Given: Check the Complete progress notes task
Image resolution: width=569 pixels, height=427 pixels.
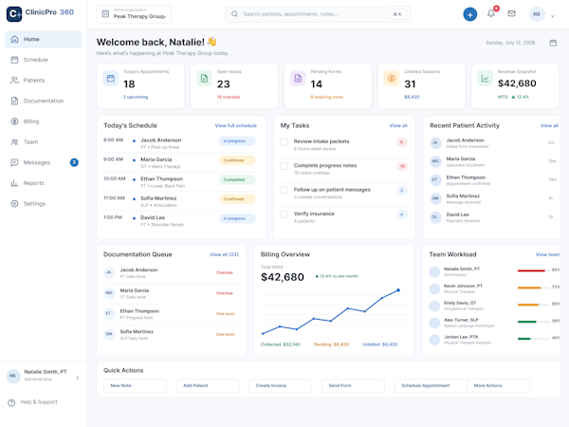Looking at the screenshot, I should coord(284,166).
